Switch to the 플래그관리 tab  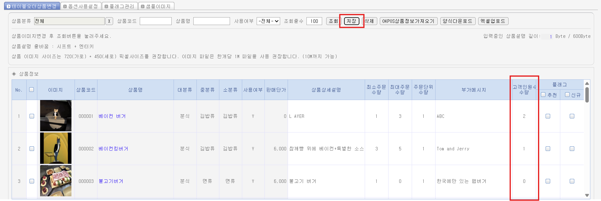[x=119, y=6]
